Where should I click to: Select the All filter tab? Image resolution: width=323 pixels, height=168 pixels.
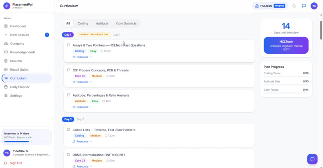[x=68, y=24]
